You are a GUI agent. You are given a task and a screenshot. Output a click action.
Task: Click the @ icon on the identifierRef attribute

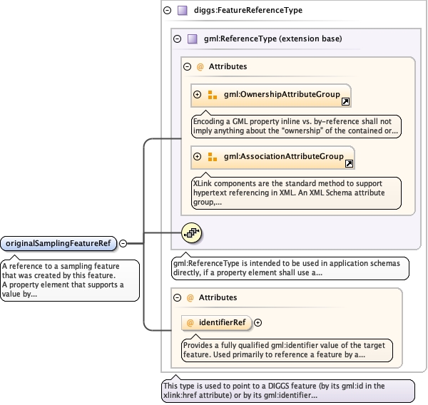[x=190, y=322]
